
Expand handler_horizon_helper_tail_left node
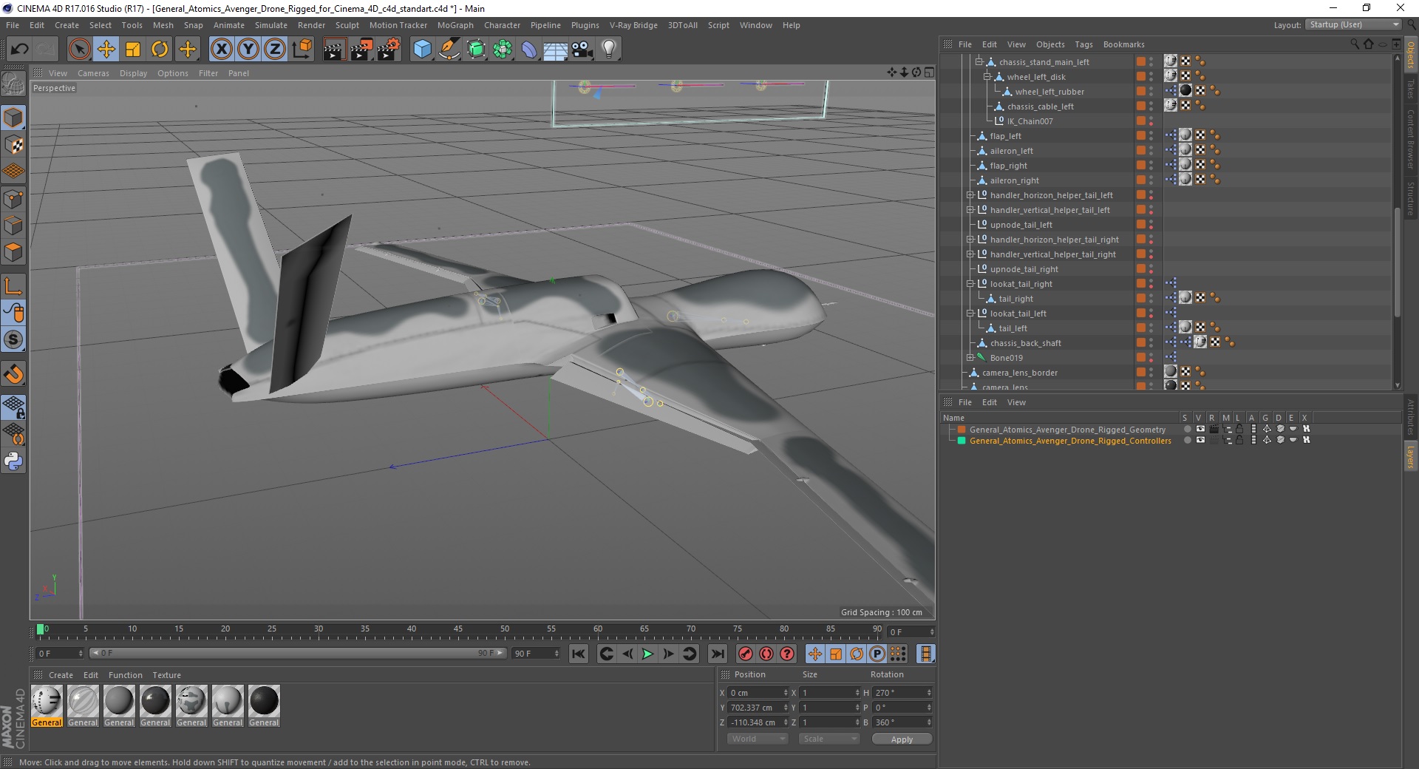(x=970, y=195)
